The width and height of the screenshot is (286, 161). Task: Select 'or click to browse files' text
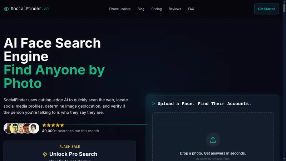coord(213,159)
